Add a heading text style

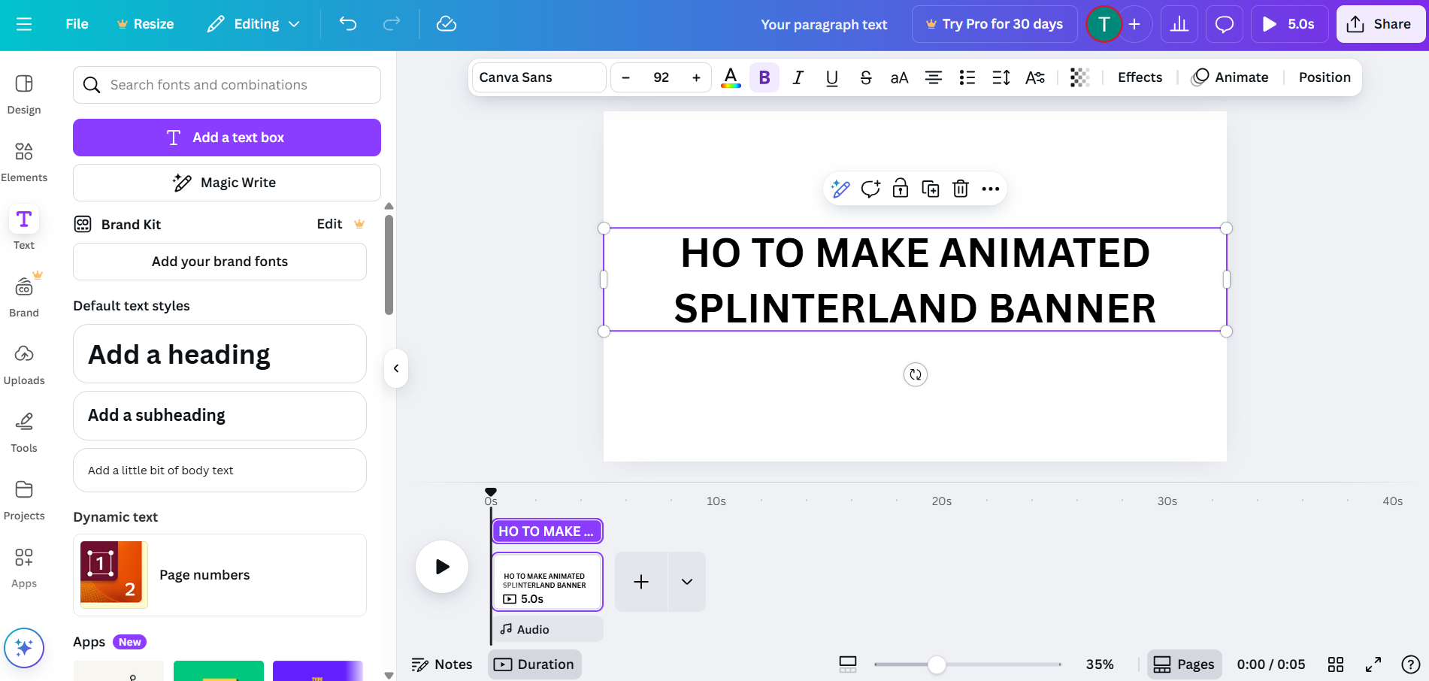[219, 354]
